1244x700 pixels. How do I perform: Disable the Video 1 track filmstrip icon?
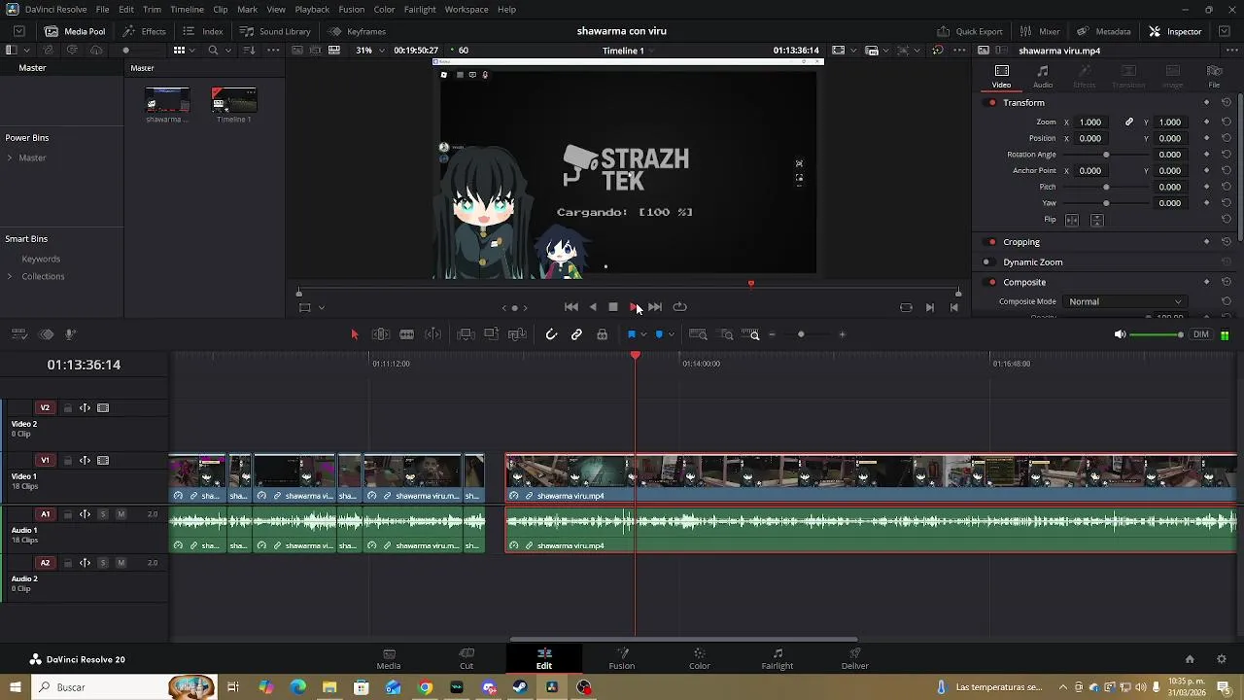point(103,461)
